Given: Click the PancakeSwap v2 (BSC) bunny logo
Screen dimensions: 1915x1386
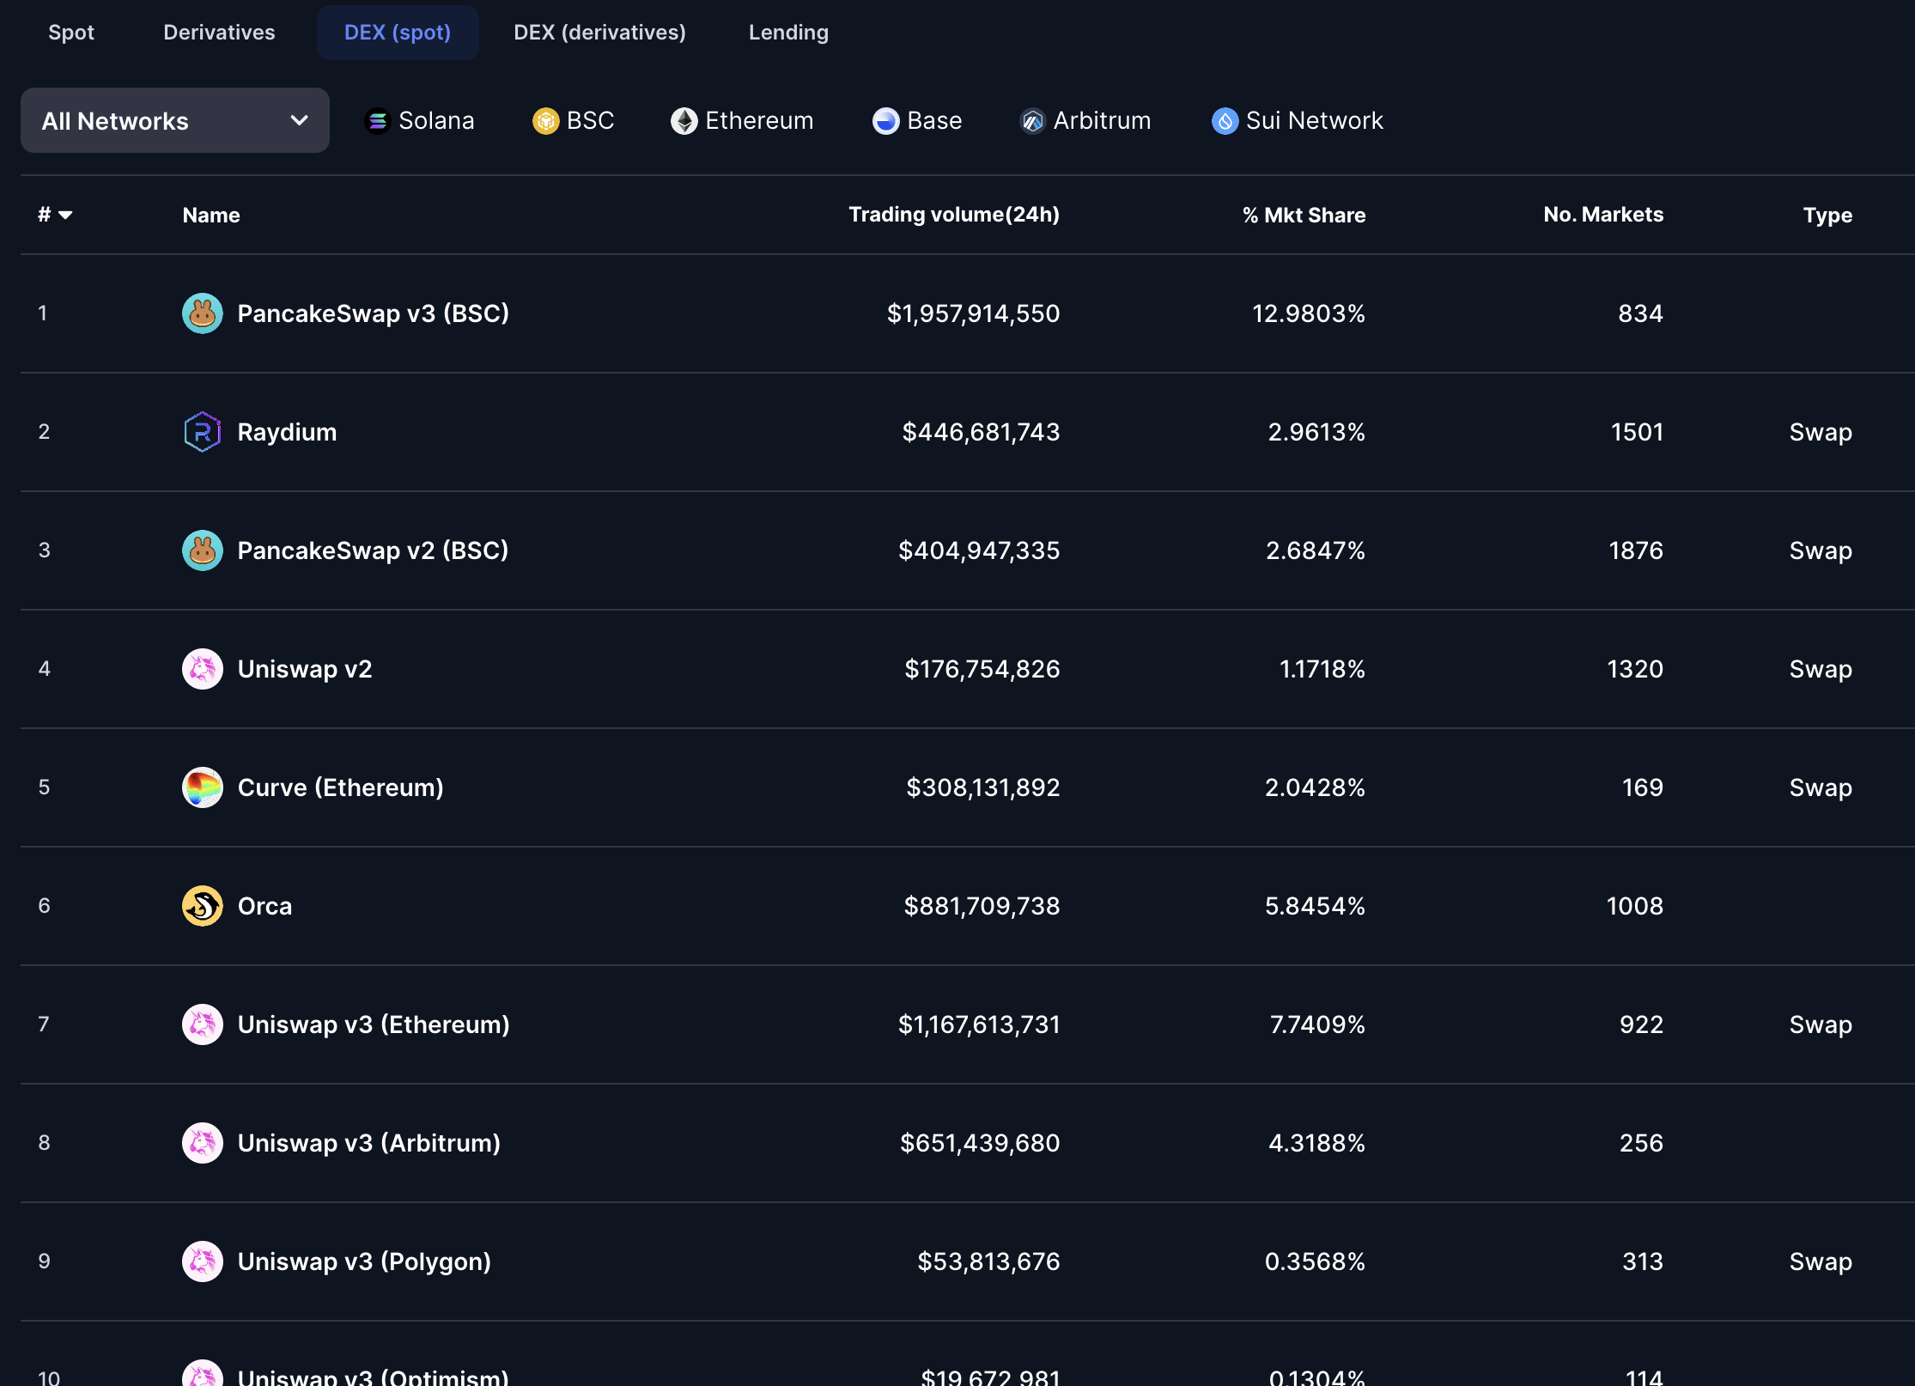Looking at the screenshot, I should 203,550.
